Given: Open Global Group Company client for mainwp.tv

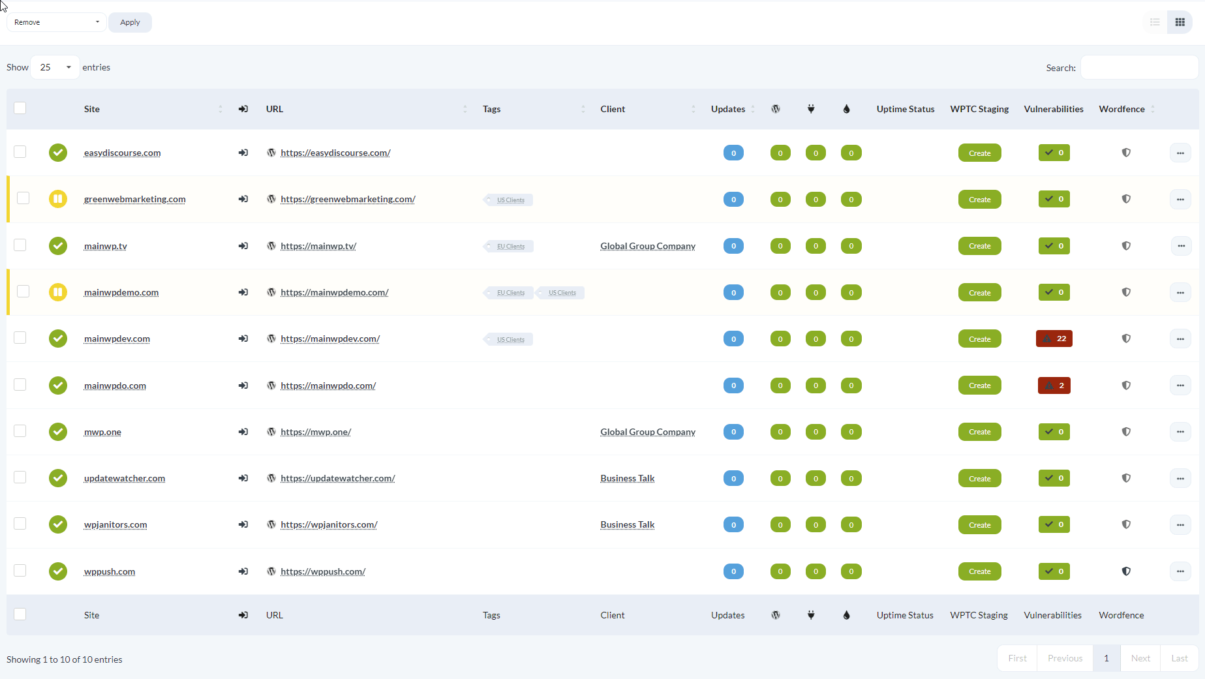Looking at the screenshot, I should point(648,246).
